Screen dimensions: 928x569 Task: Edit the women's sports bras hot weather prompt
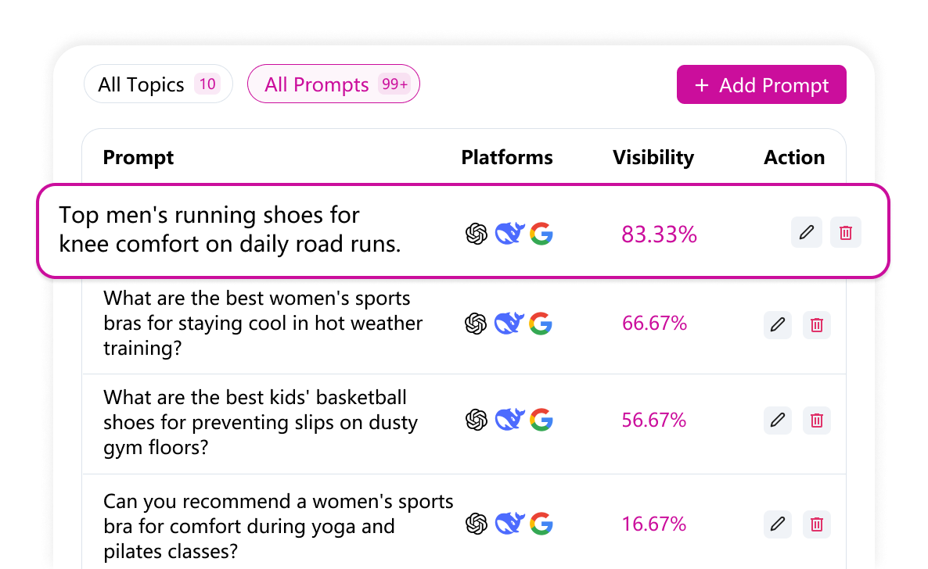point(778,324)
